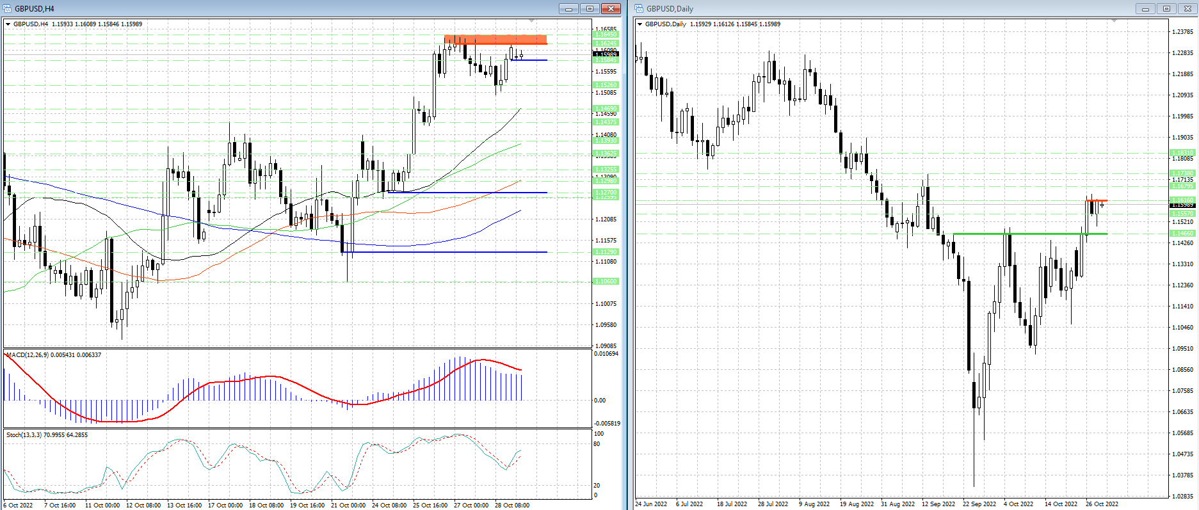This screenshot has height=510, width=1199.
Task: Maximize the GBPUSD,H4 chart window
Action: pos(590,8)
